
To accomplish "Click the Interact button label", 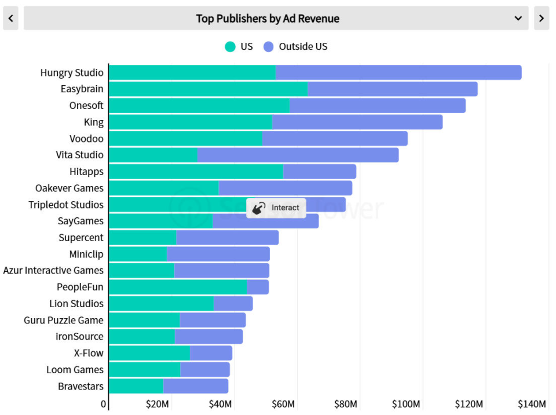I will (x=285, y=208).
